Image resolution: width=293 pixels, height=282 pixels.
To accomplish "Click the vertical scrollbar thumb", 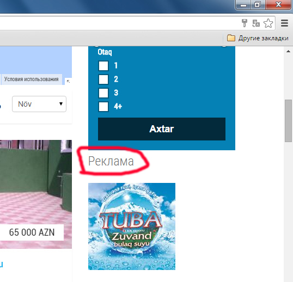I will pos(288,121).
